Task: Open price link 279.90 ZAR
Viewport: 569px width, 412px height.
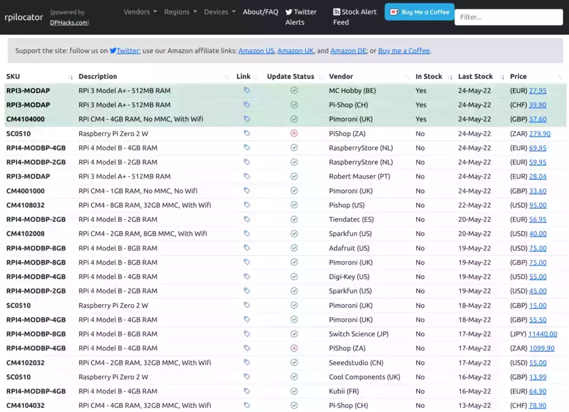Action: tap(540, 134)
